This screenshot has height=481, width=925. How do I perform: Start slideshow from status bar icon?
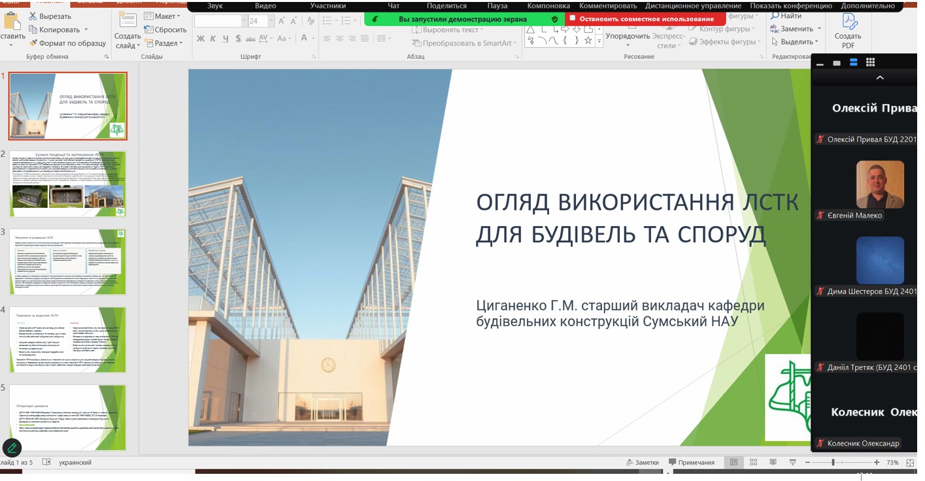coord(792,462)
